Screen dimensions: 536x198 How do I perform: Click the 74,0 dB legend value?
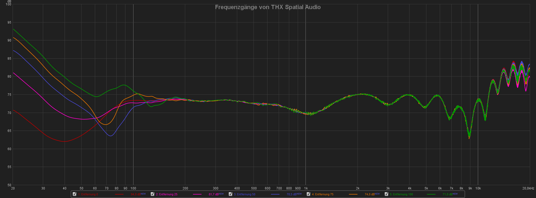(x=370, y=194)
